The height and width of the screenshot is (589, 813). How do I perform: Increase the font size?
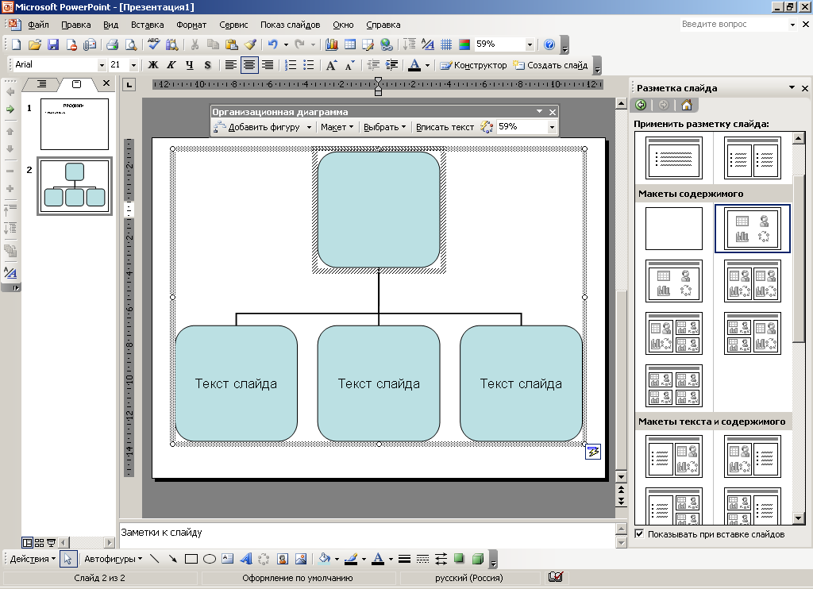pos(331,65)
